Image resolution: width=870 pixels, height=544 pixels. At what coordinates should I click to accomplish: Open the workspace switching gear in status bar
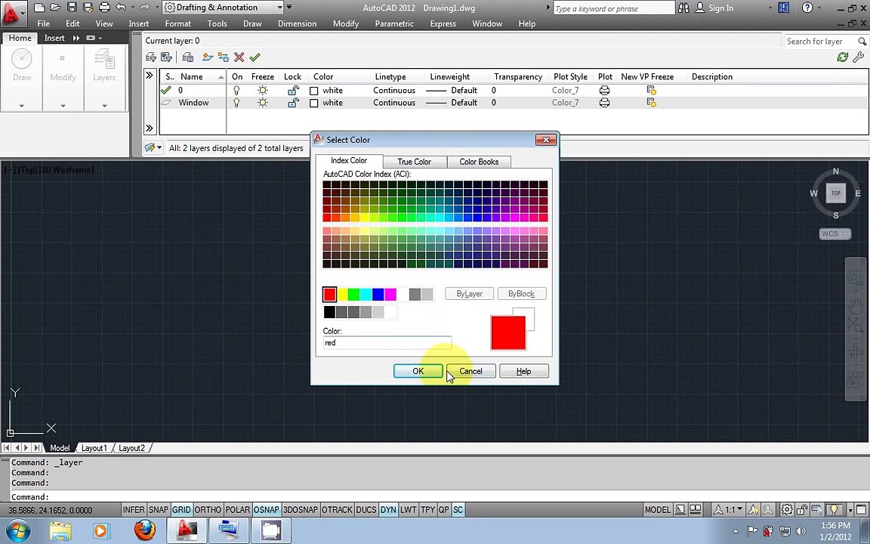pos(787,509)
